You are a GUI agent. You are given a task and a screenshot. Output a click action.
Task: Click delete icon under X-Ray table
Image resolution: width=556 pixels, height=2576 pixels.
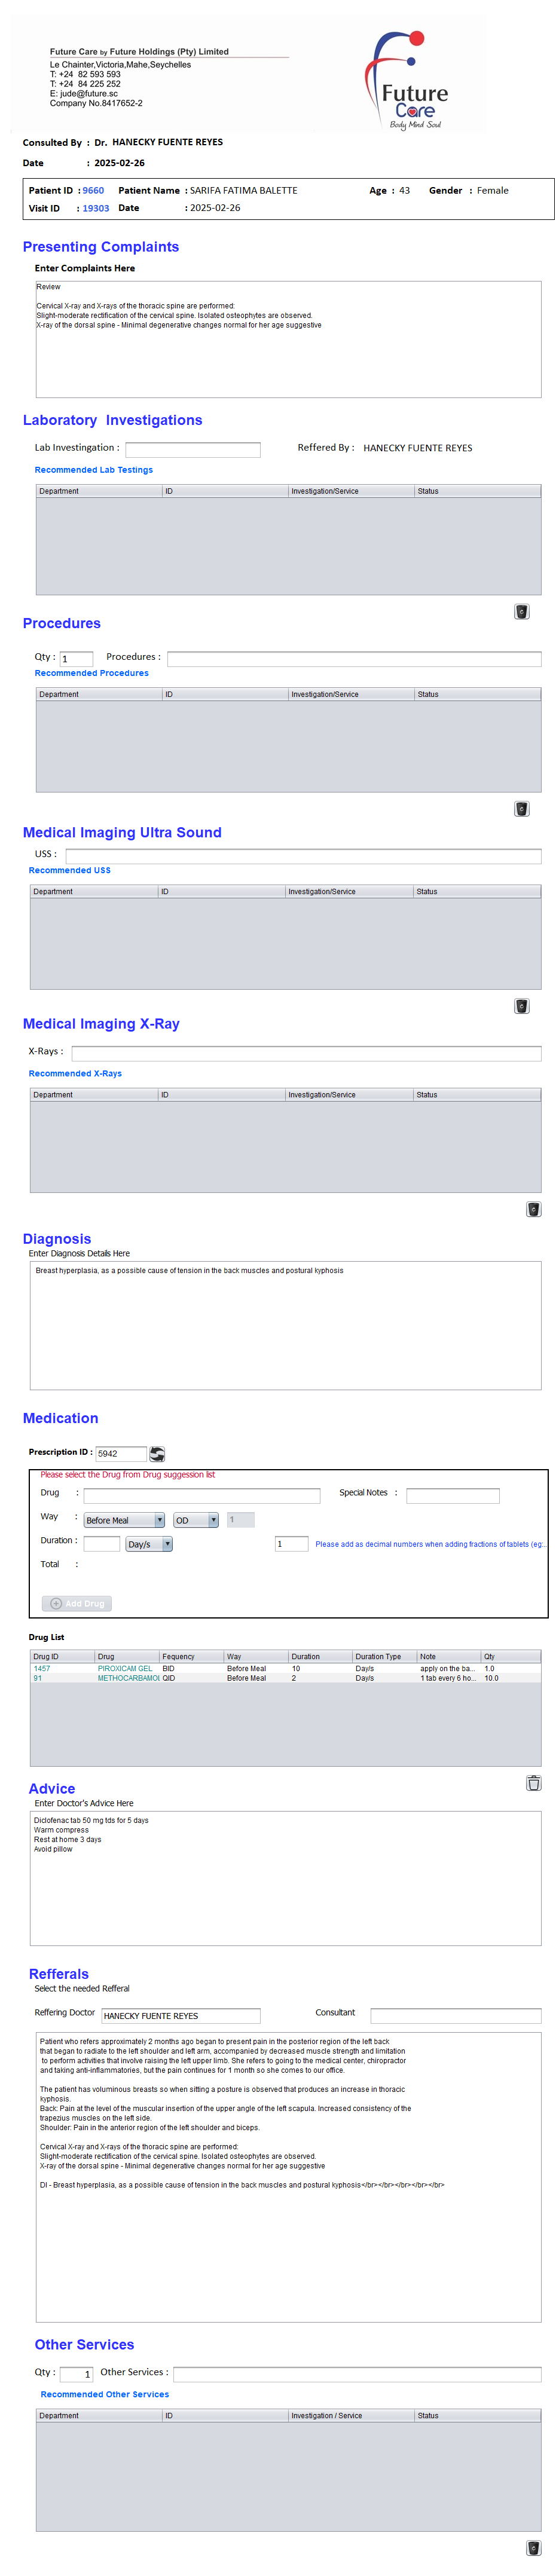(533, 1209)
